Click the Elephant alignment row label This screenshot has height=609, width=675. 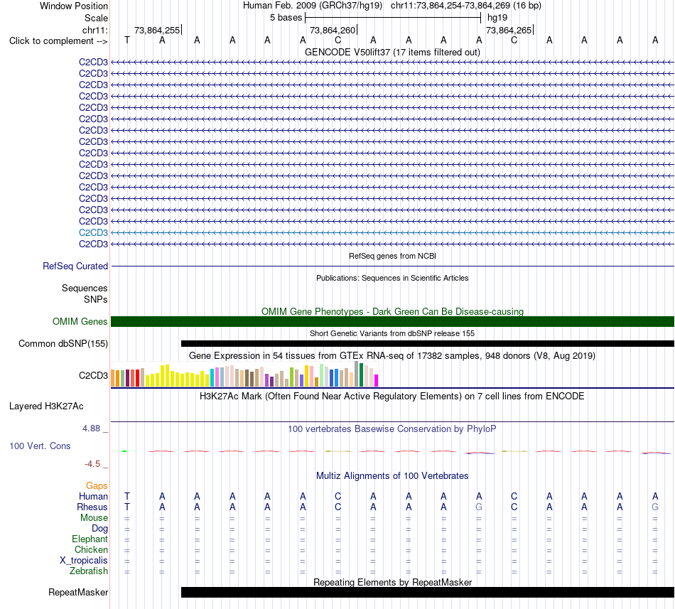90,539
